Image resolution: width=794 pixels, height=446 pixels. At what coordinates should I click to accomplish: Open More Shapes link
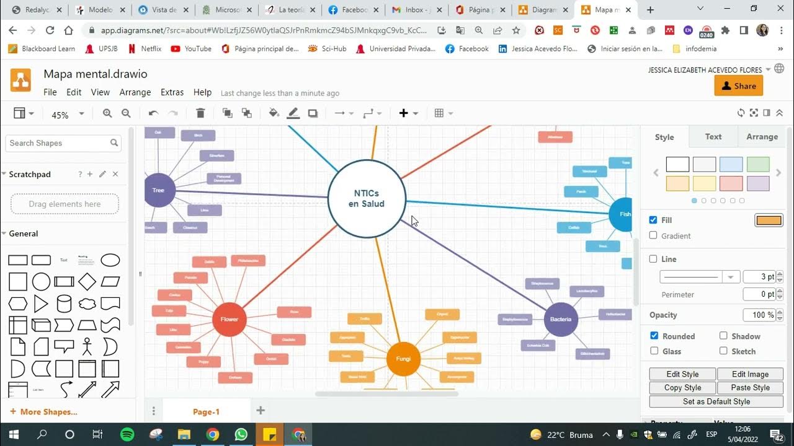point(43,412)
